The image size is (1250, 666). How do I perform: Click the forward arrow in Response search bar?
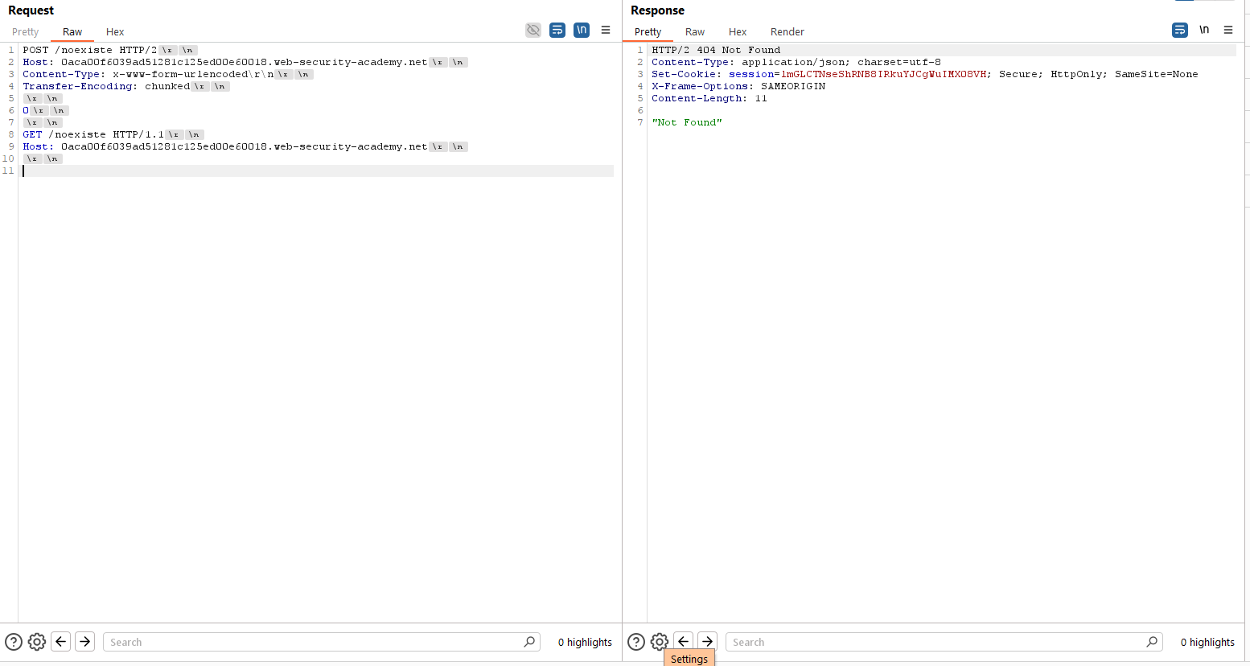707,641
